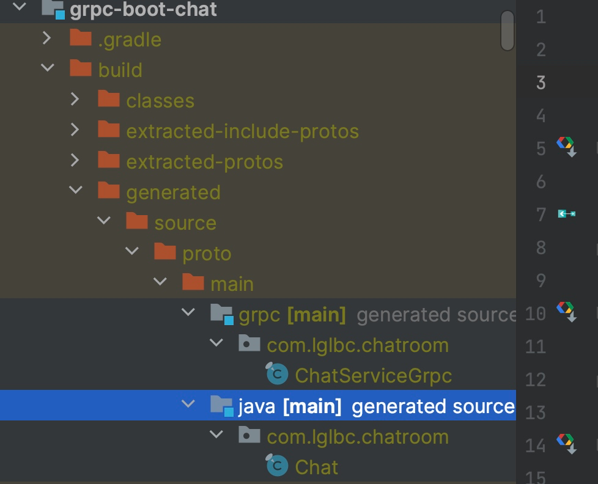
Task: Click gutter icon on line 5
Action: (x=566, y=146)
